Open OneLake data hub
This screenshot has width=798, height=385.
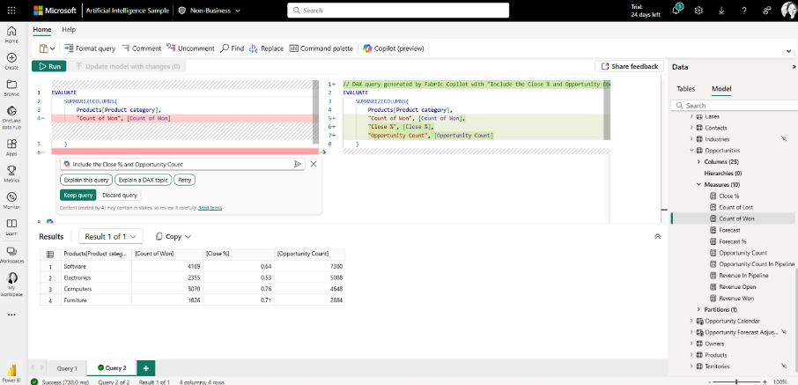[11, 118]
